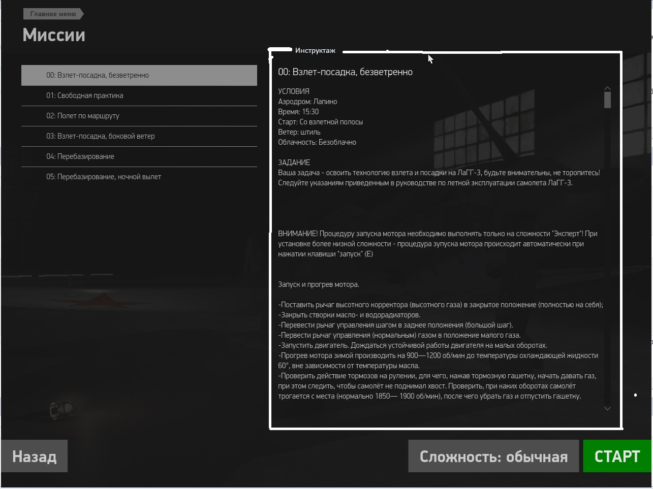Click the Ветер: штиль line
Screen dimensions: 653x489
(x=299, y=132)
